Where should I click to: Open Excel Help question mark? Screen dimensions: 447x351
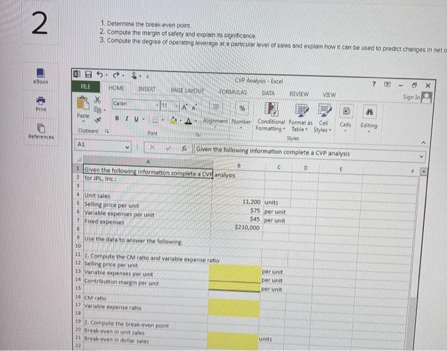pos(374,84)
